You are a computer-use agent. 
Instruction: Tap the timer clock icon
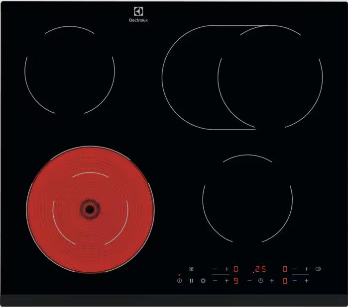pyautogui.click(x=260, y=281)
